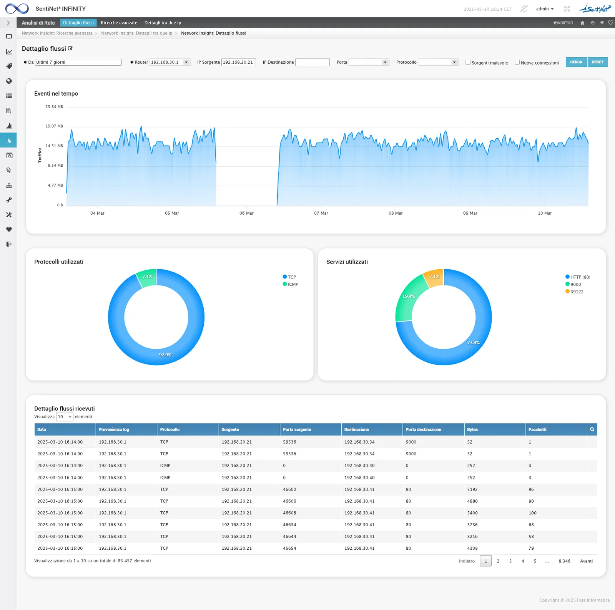615x610 pixels.
Task: Open the tags icon in the sidebar
Action: click(9, 66)
